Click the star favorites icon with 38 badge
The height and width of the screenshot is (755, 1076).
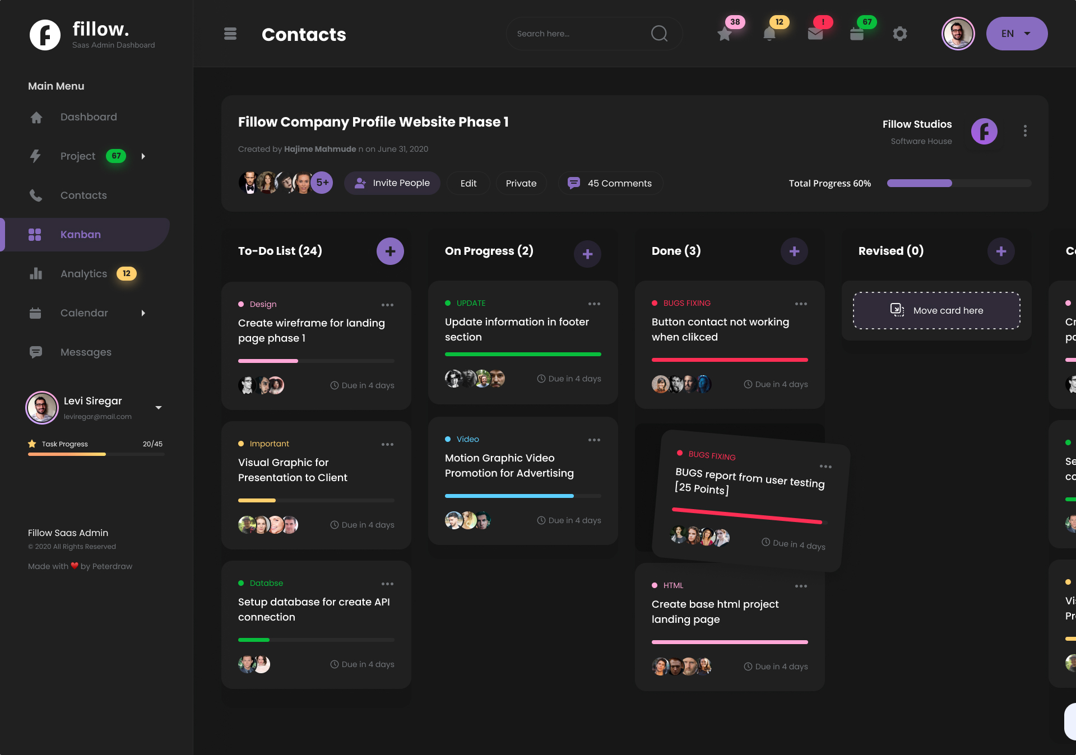coord(725,34)
